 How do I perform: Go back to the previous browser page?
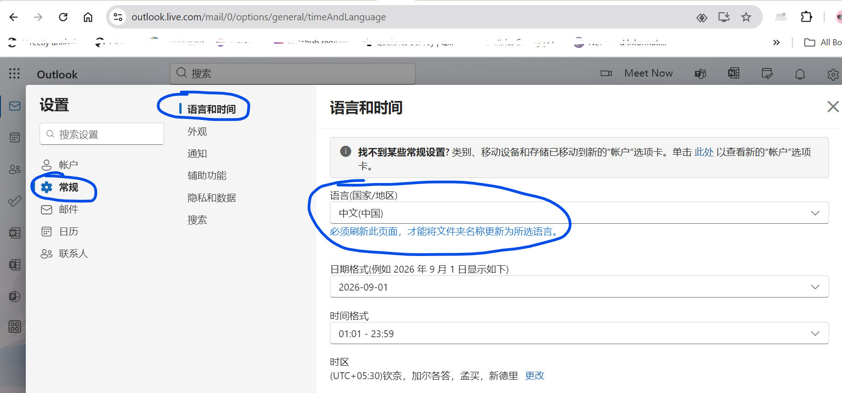[13, 17]
